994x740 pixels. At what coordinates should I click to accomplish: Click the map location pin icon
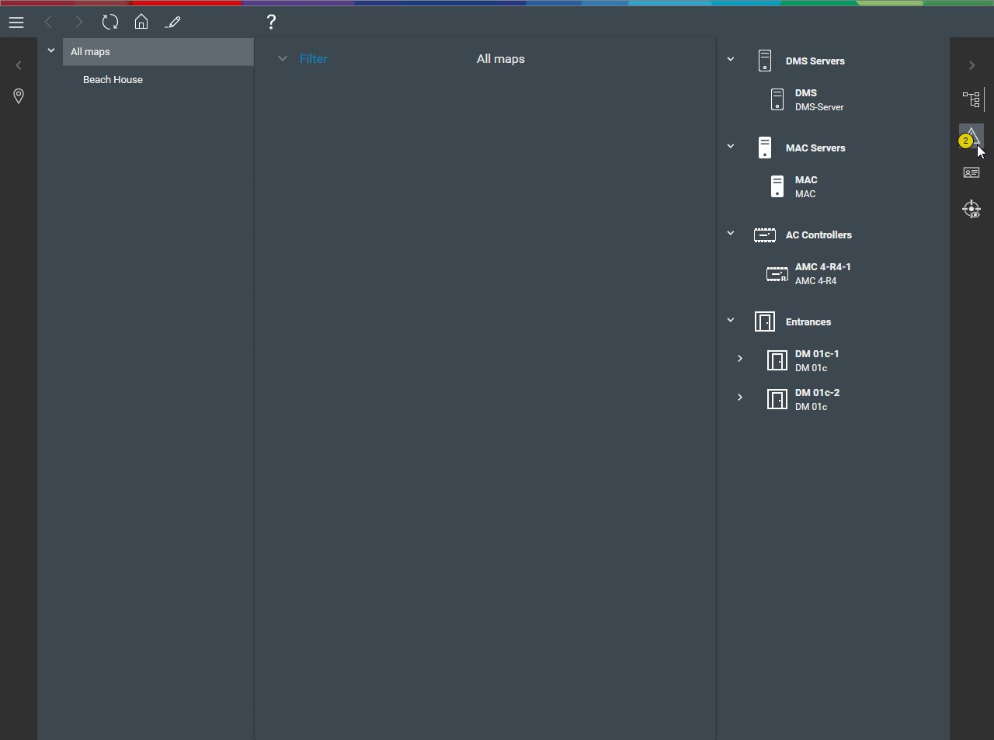(x=19, y=96)
